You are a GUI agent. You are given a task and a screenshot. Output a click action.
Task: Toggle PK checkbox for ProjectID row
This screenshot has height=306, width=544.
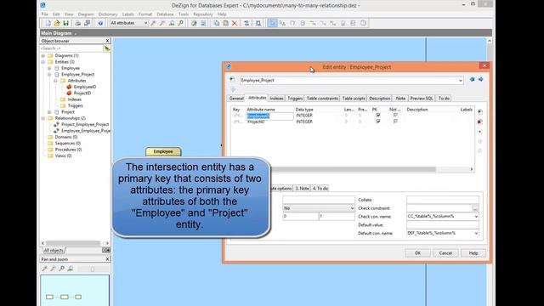378,122
